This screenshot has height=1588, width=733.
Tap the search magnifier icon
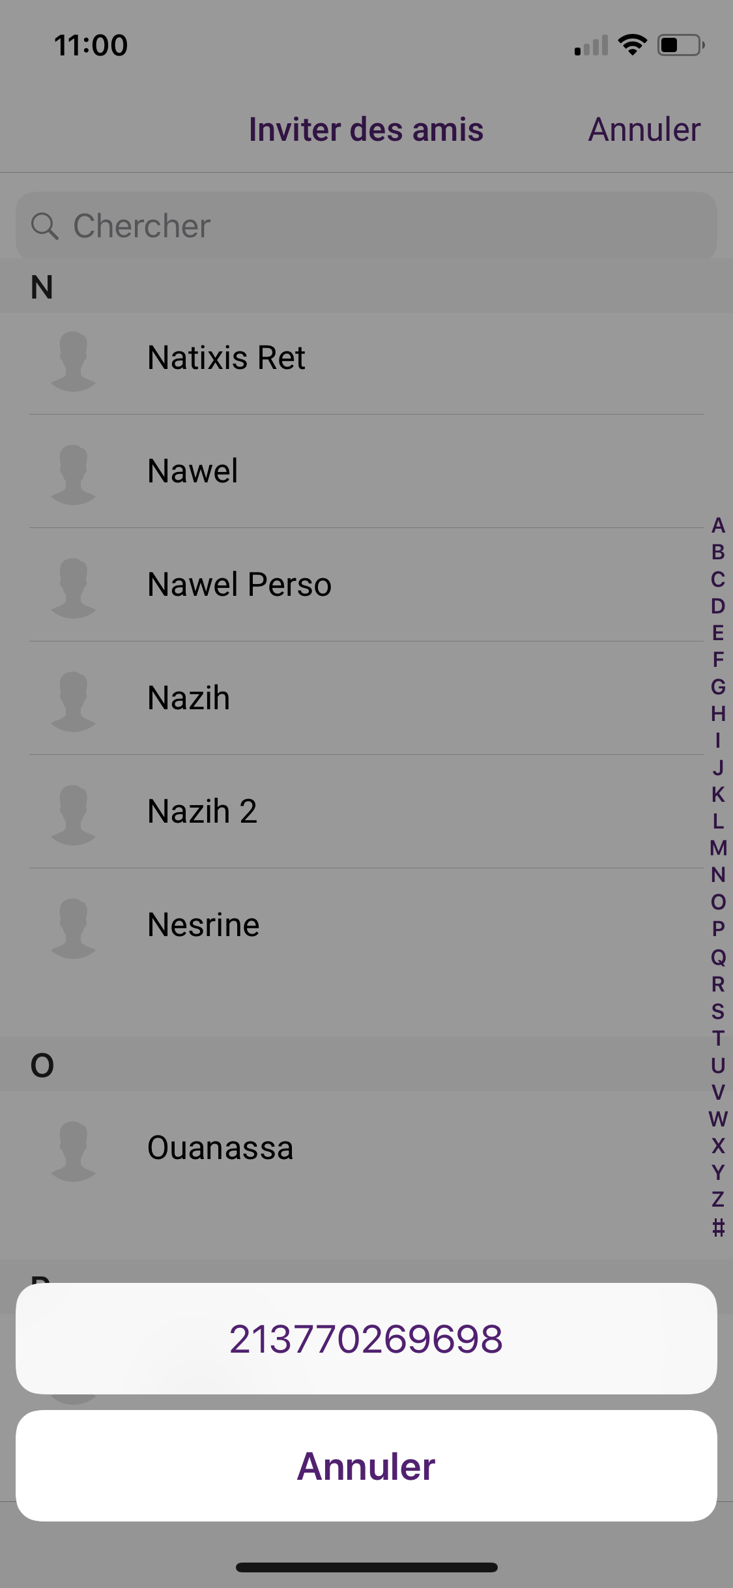click(x=44, y=226)
